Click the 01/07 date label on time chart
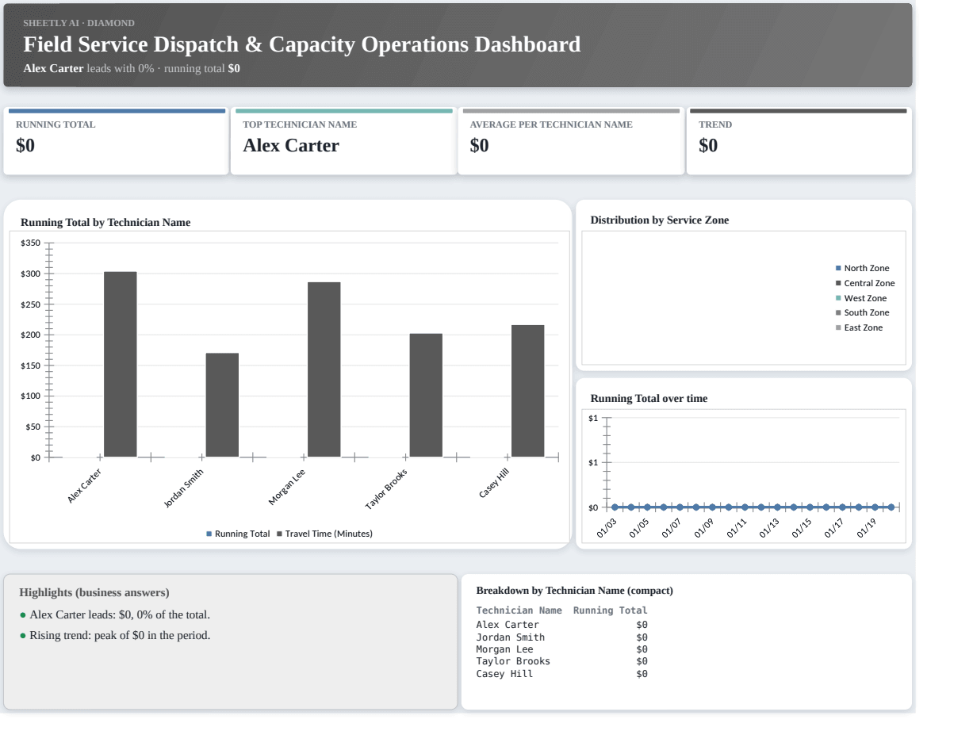Screen dimensions: 973x731 [672, 528]
